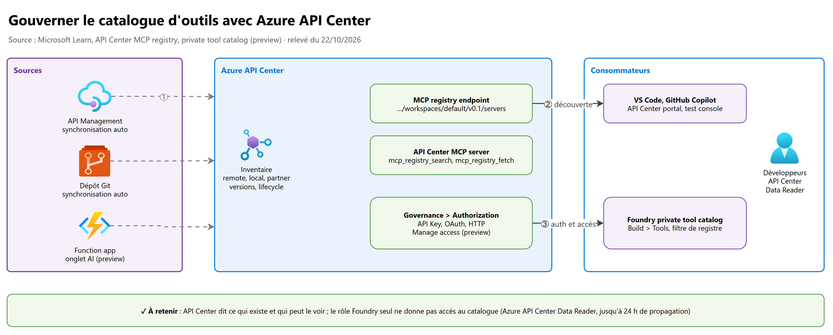Click the API Management cloud icon
This screenshot has height=335, width=833.
click(x=95, y=96)
